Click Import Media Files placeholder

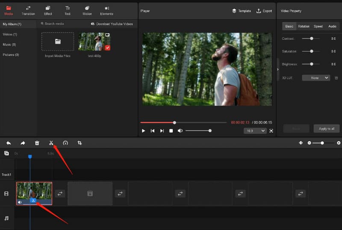click(x=58, y=42)
